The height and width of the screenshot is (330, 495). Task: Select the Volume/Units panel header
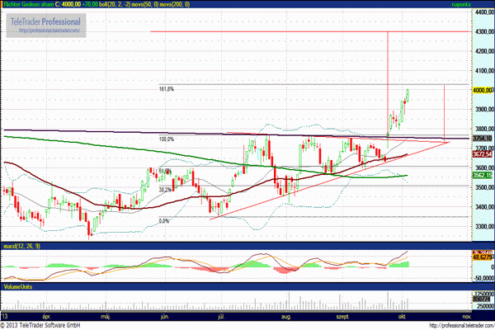point(18,288)
